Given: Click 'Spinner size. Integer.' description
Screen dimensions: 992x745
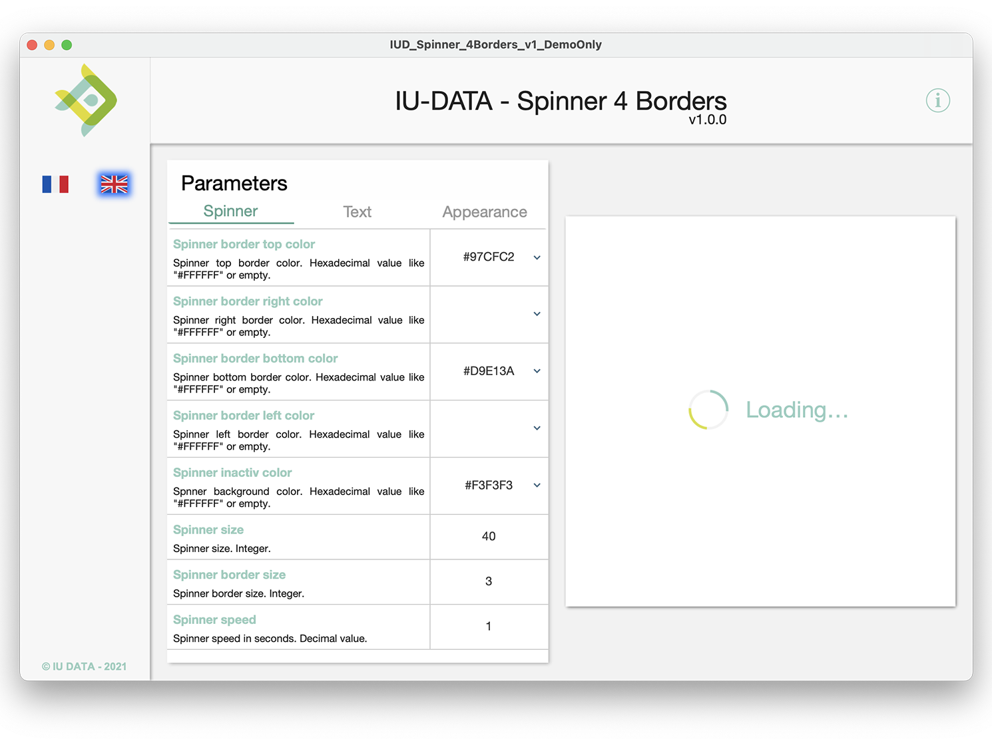Looking at the screenshot, I should point(222,549).
